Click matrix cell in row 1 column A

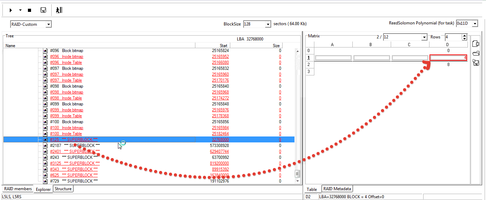pyautogui.click(x=333, y=58)
